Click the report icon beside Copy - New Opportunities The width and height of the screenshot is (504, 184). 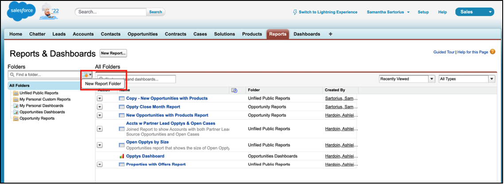click(122, 98)
